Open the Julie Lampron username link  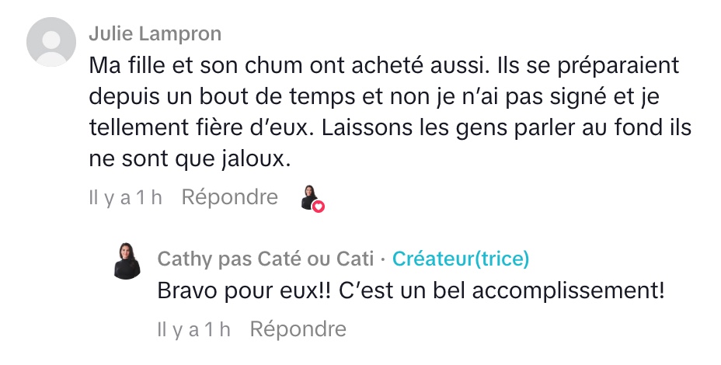(x=155, y=33)
